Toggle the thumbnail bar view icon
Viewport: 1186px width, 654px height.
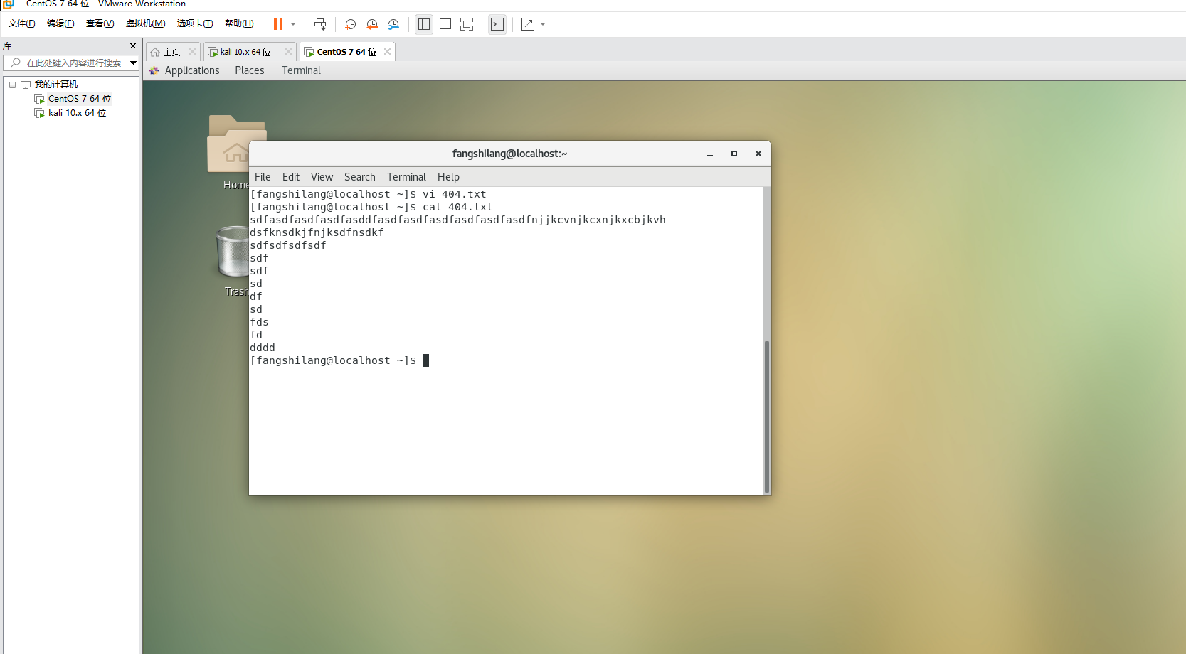click(x=445, y=24)
